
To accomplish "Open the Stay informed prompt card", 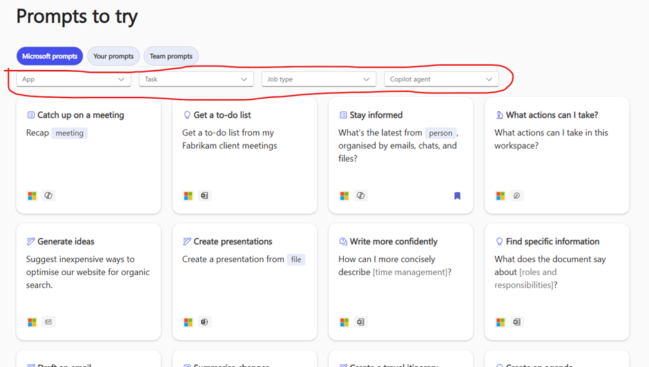I will point(400,156).
